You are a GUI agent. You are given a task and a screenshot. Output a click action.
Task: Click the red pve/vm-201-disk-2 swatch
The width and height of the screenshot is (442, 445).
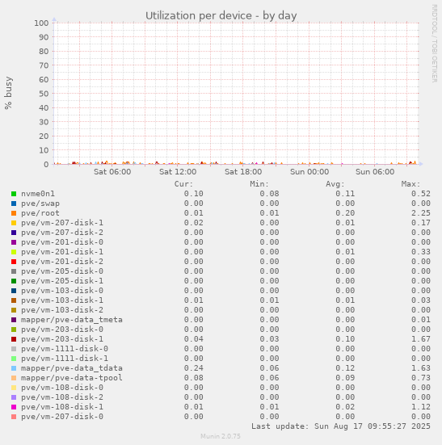click(x=14, y=262)
